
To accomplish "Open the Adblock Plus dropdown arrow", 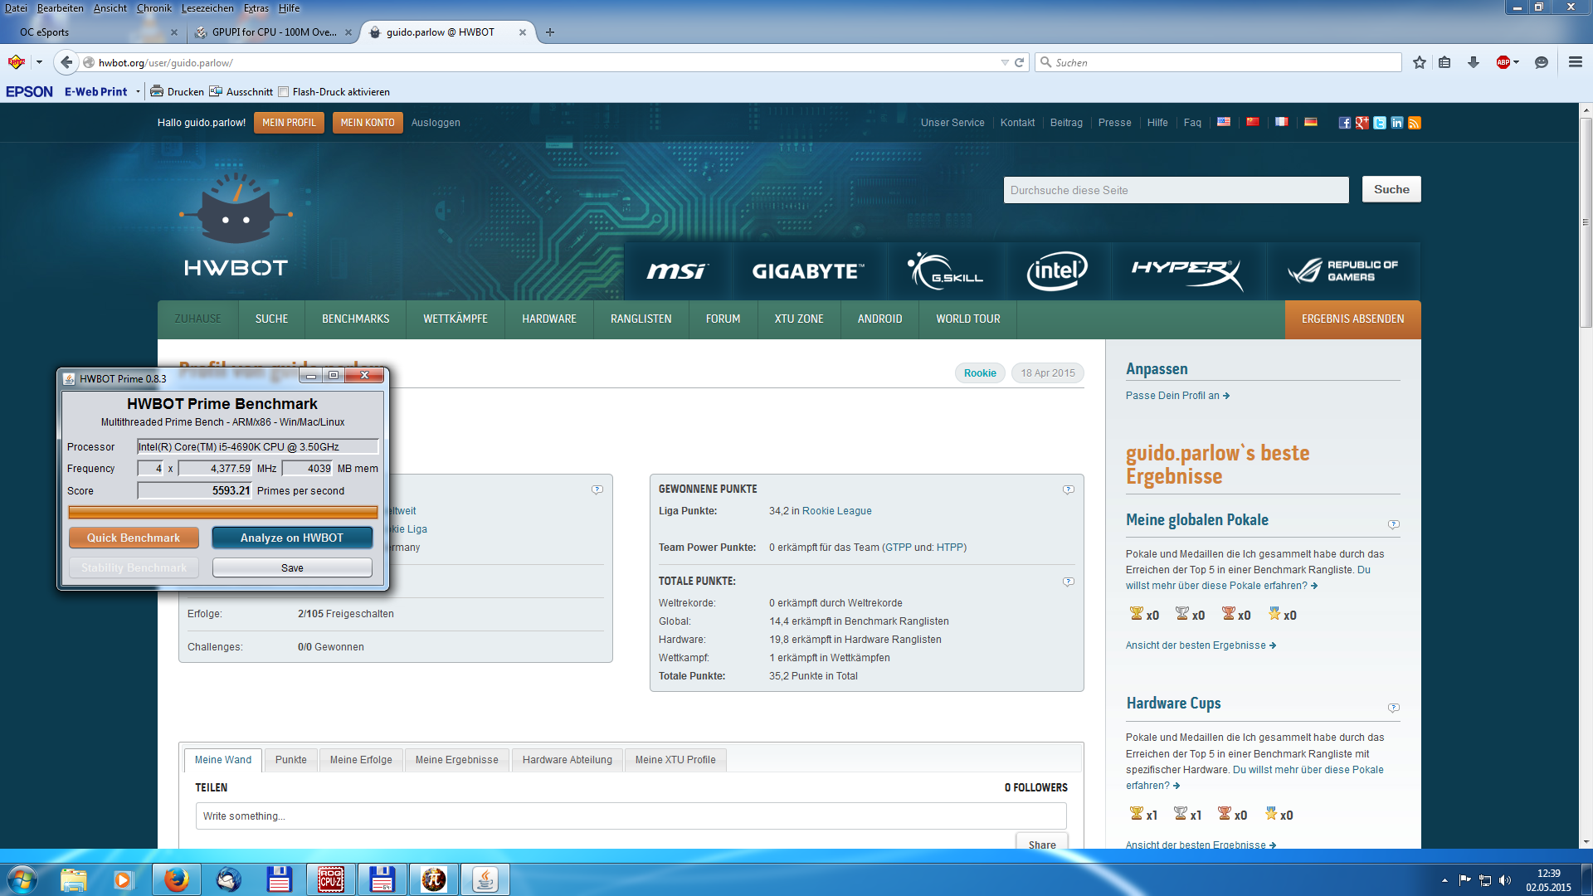I will [x=1517, y=62].
